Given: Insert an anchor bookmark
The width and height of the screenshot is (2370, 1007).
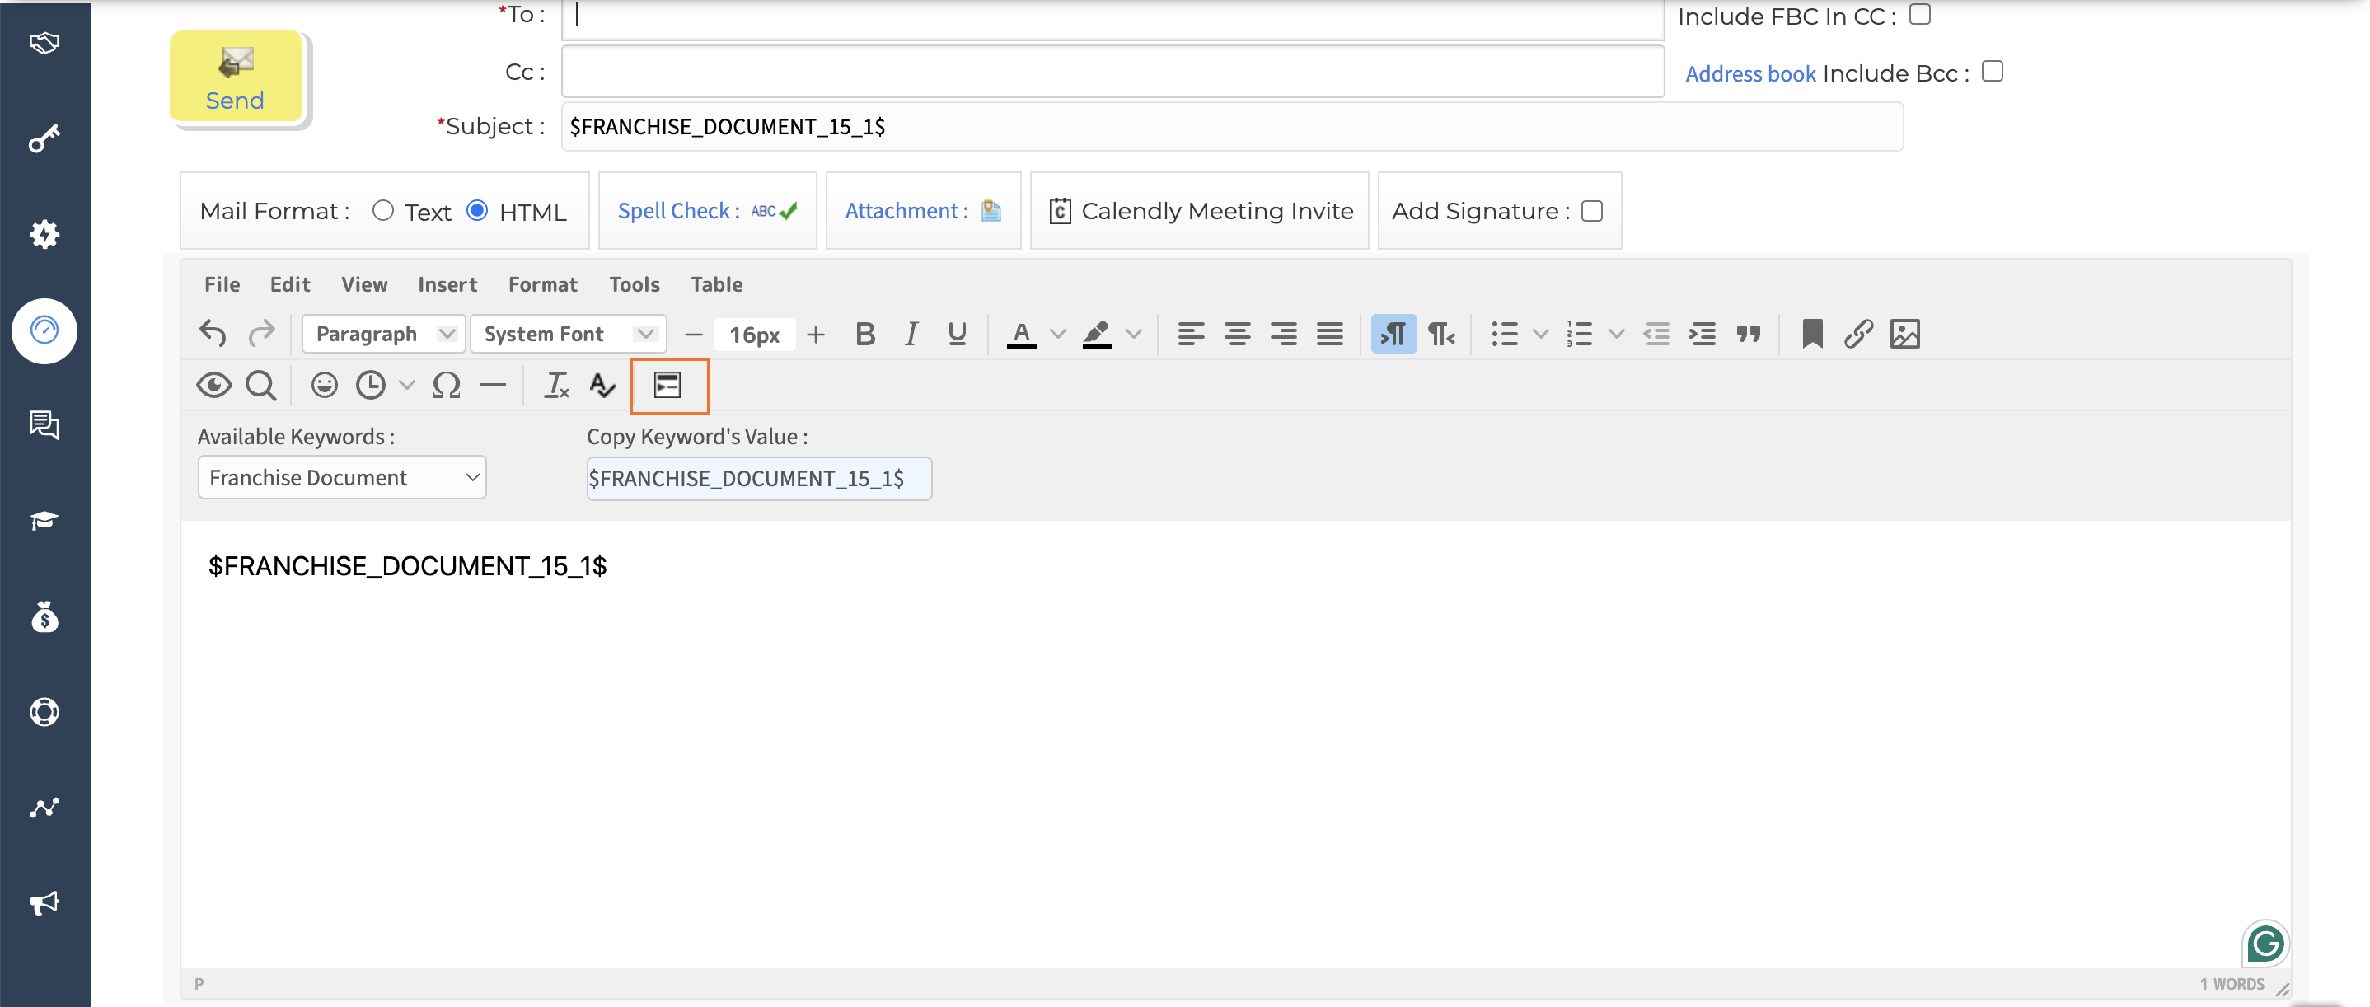Looking at the screenshot, I should [x=1812, y=333].
